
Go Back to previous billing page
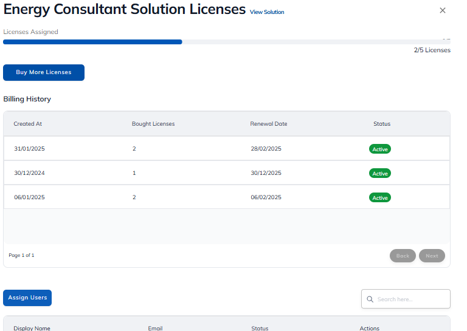403,256
